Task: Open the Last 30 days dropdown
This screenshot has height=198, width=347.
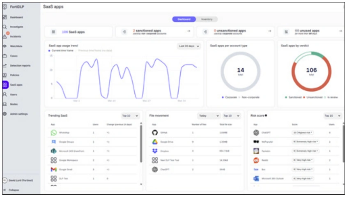Action: (x=189, y=46)
